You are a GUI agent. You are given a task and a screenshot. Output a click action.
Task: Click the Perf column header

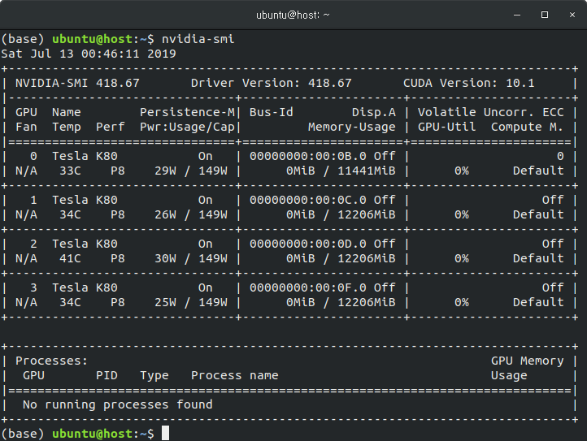point(111,127)
